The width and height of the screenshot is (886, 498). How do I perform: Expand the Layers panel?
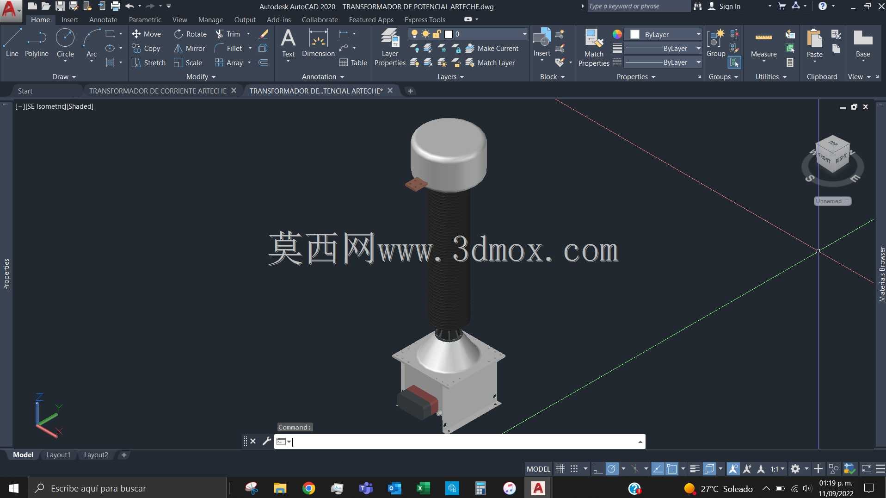click(x=450, y=77)
